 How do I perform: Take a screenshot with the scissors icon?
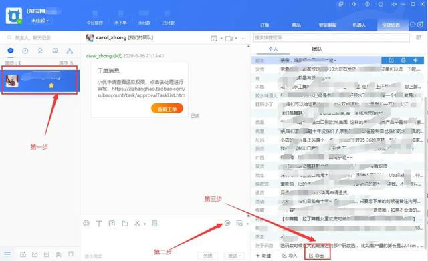pyautogui.click(x=137, y=224)
